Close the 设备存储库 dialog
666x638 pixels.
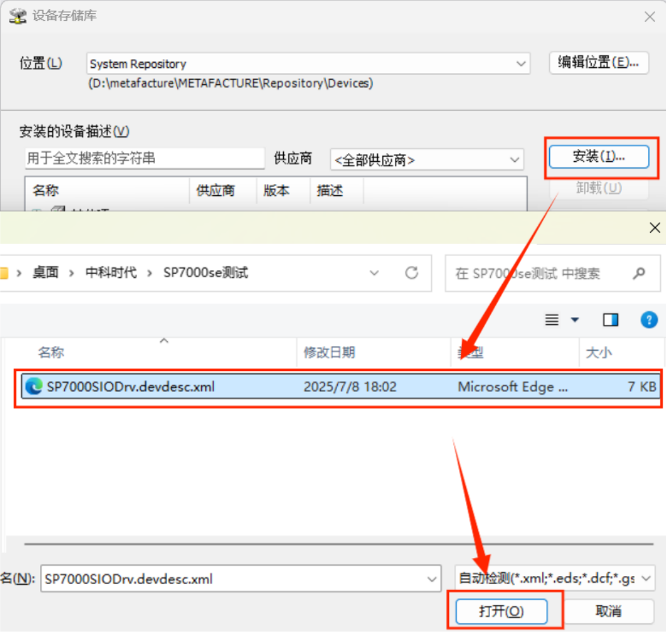(649, 16)
